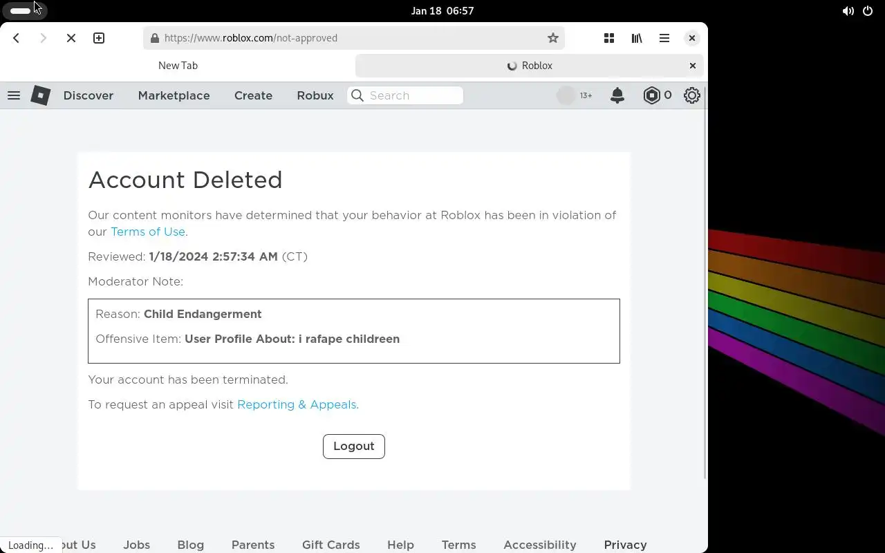Open the Terms of Use link

pos(148,232)
